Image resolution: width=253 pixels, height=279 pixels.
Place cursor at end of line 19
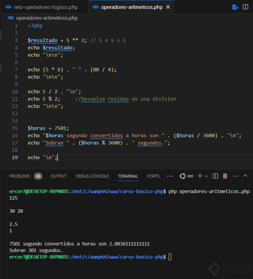(57, 158)
